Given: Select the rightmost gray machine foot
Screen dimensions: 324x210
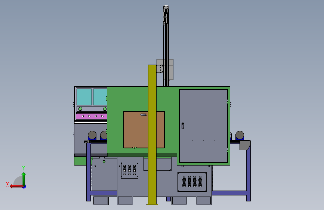Looking at the screenshot, I should pyautogui.click(x=204, y=201).
